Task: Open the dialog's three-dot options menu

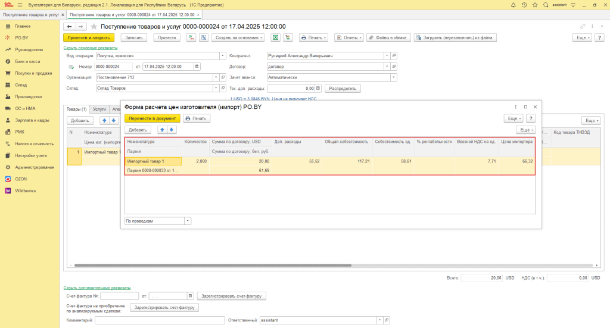Action: pos(516,107)
